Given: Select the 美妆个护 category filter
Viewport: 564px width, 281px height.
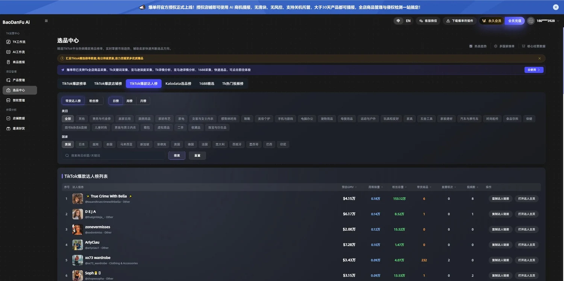Looking at the screenshot, I should click(264, 119).
